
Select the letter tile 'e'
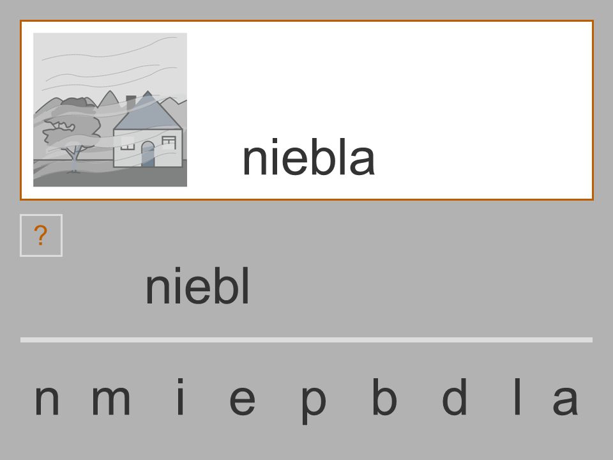[x=243, y=400]
